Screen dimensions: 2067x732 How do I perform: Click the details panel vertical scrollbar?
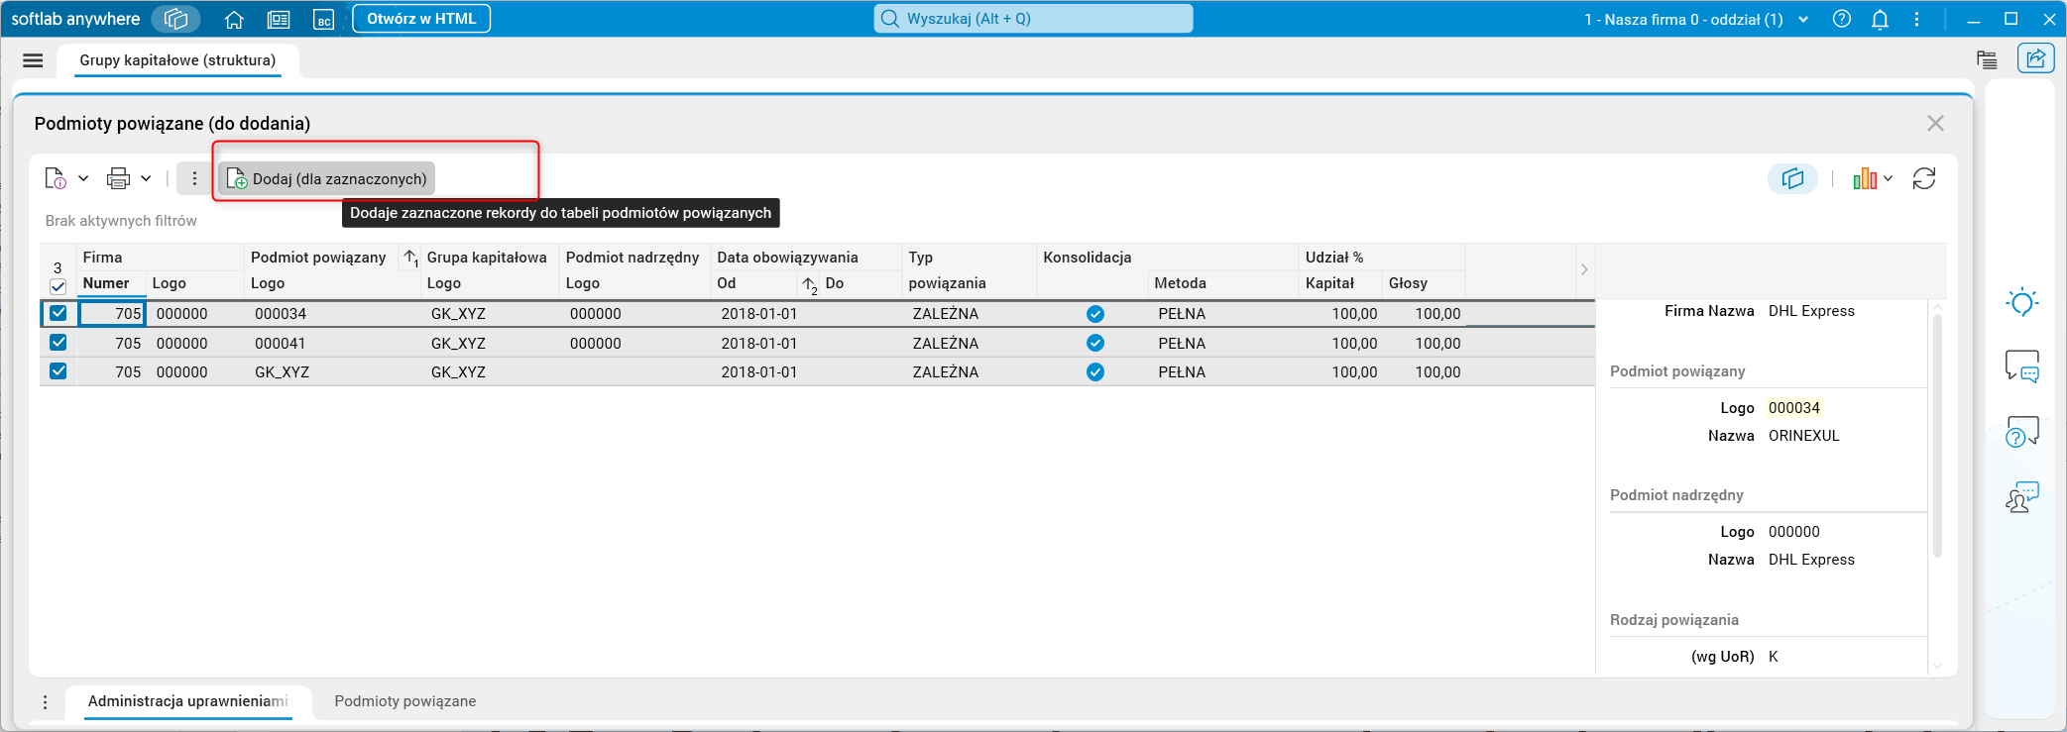click(x=1937, y=436)
